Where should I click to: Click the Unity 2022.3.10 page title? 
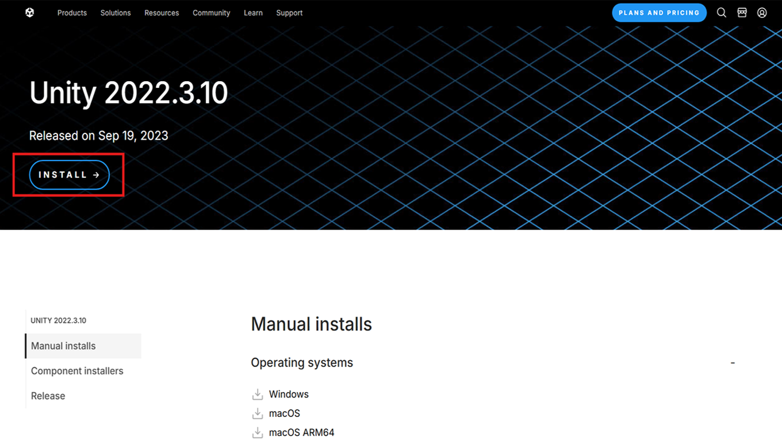click(129, 93)
